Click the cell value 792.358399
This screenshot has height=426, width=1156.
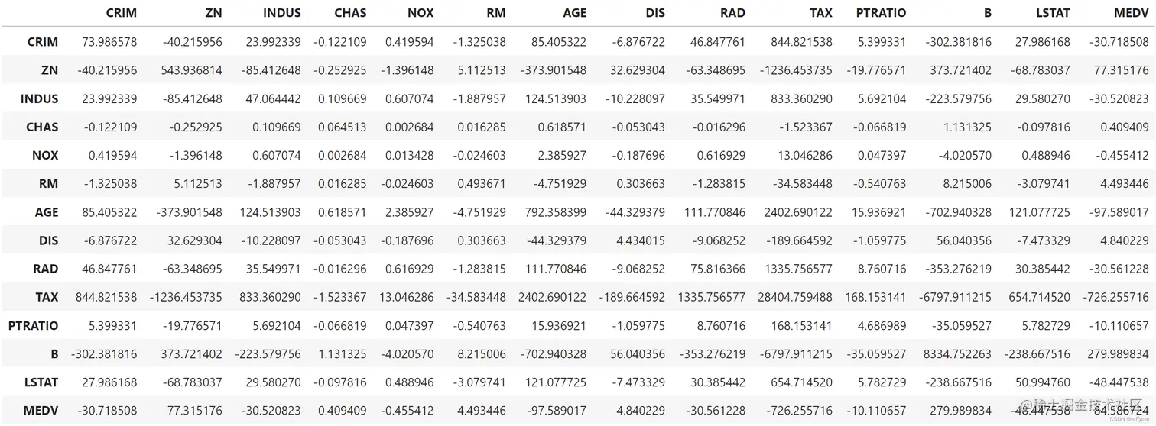556,212
